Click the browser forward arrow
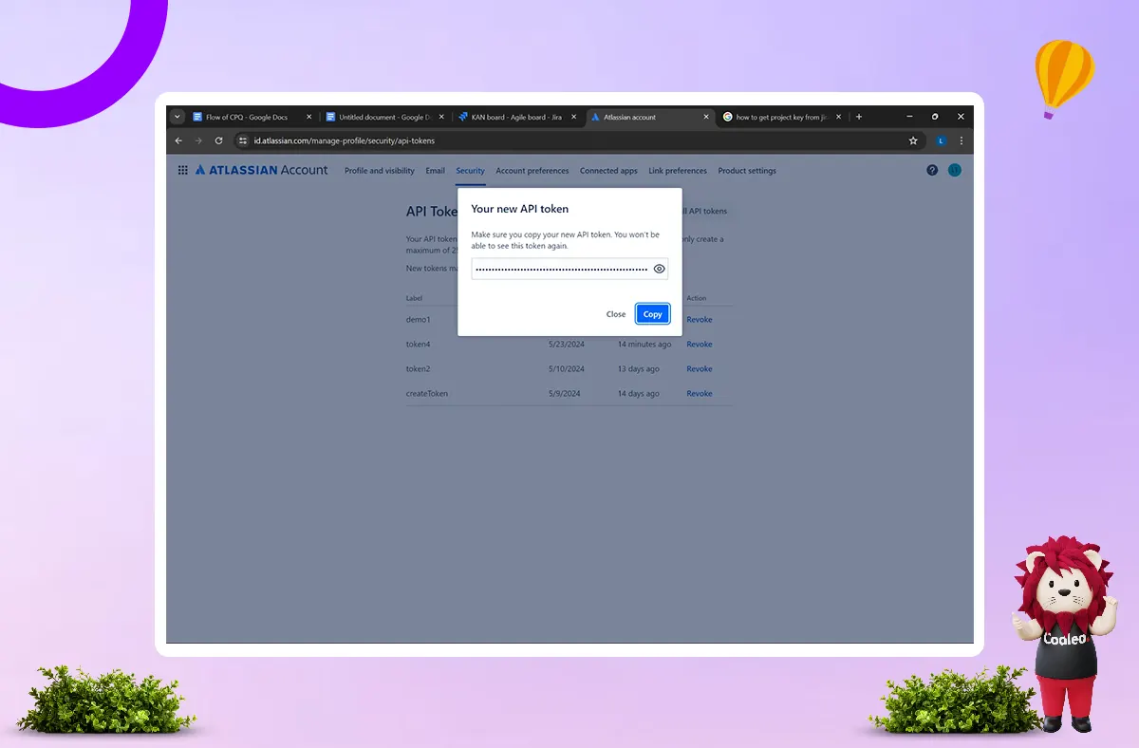This screenshot has height=748, width=1139. (198, 140)
